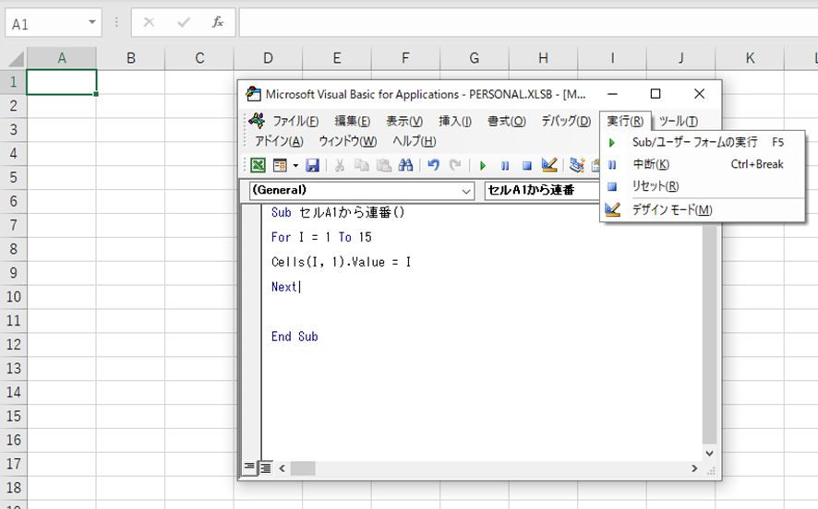The image size is (818, 509).
Task: Click the View Microsoft Excel toolbar icon
Action: [258, 165]
